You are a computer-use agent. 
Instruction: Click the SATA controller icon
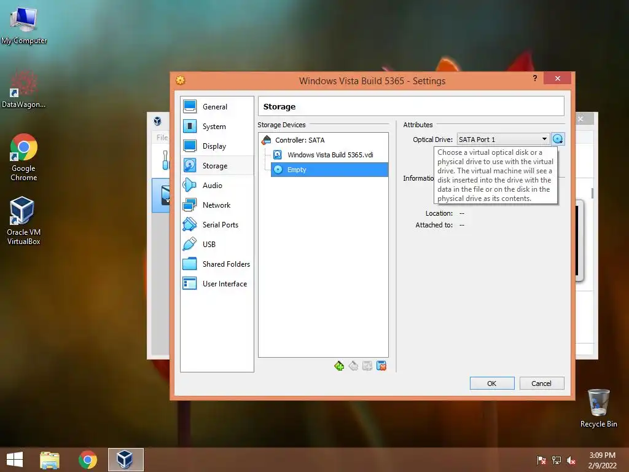pyautogui.click(x=267, y=140)
